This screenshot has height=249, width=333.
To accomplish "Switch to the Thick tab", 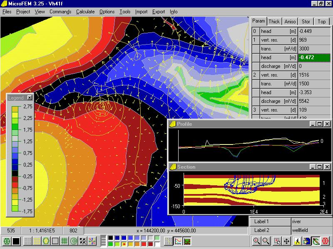I will [x=274, y=22].
